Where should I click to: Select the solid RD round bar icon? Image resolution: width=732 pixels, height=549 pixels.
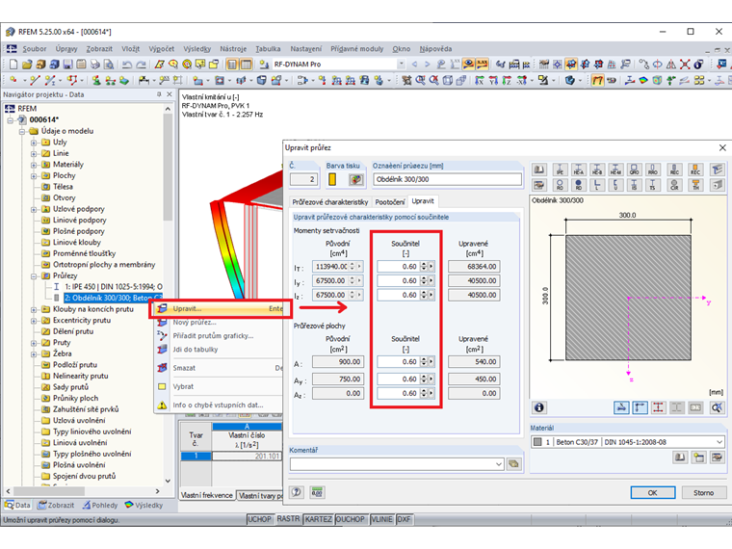coord(579,185)
